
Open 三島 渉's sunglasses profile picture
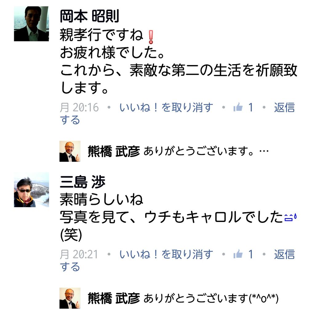click(31, 190)
